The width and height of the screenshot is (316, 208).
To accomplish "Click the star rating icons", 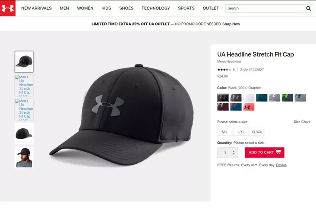I will pos(224,69).
